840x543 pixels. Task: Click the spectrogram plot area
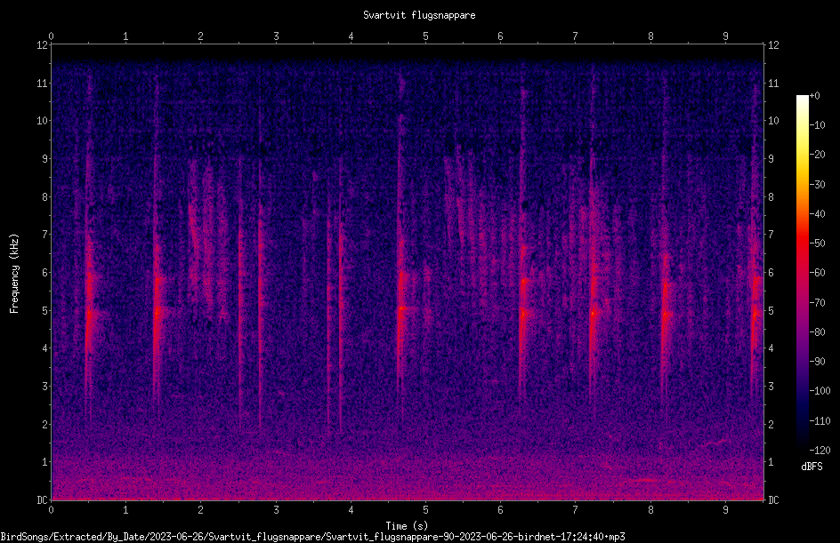pyautogui.click(x=408, y=272)
